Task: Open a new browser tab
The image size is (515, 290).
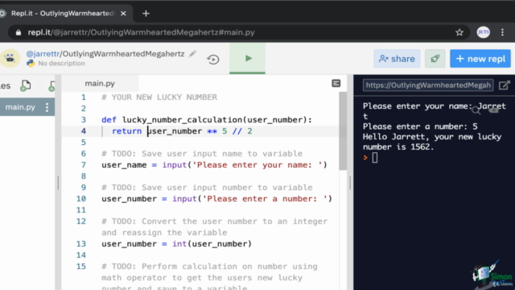Action: pyautogui.click(x=146, y=14)
